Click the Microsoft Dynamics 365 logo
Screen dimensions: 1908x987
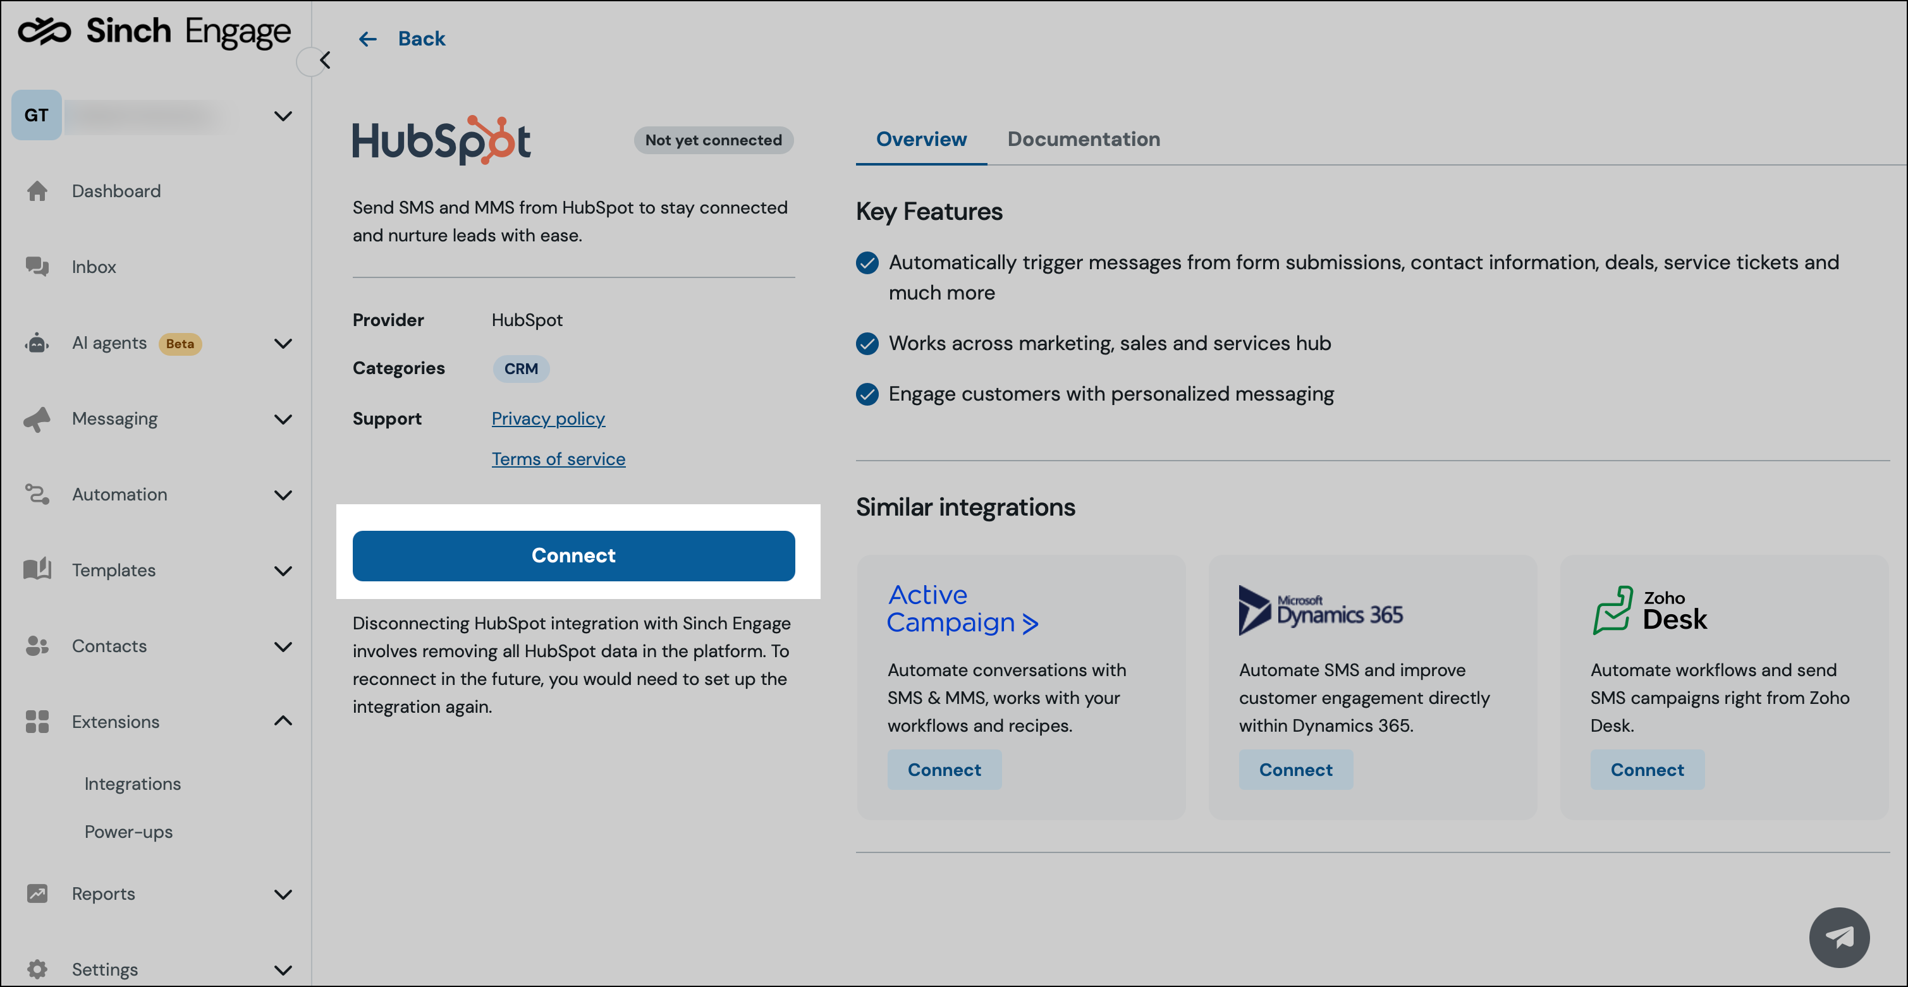point(1321,610)
